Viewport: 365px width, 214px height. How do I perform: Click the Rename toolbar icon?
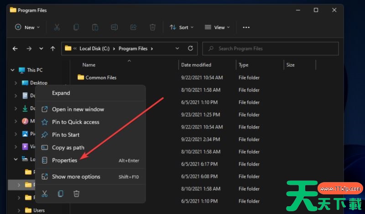pyautogui.click(x=114, y=27)
